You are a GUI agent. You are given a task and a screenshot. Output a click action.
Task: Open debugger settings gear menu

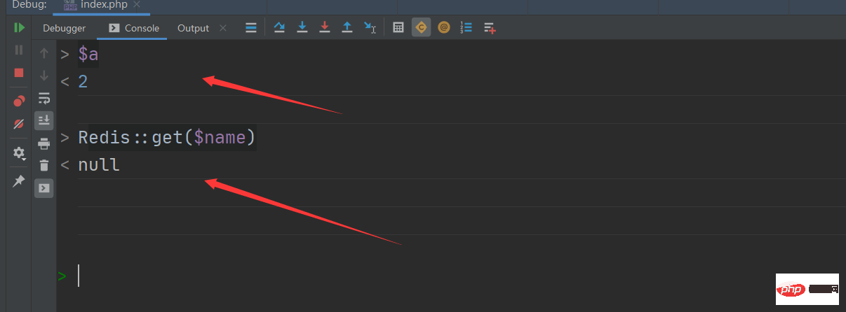(19, 153)
